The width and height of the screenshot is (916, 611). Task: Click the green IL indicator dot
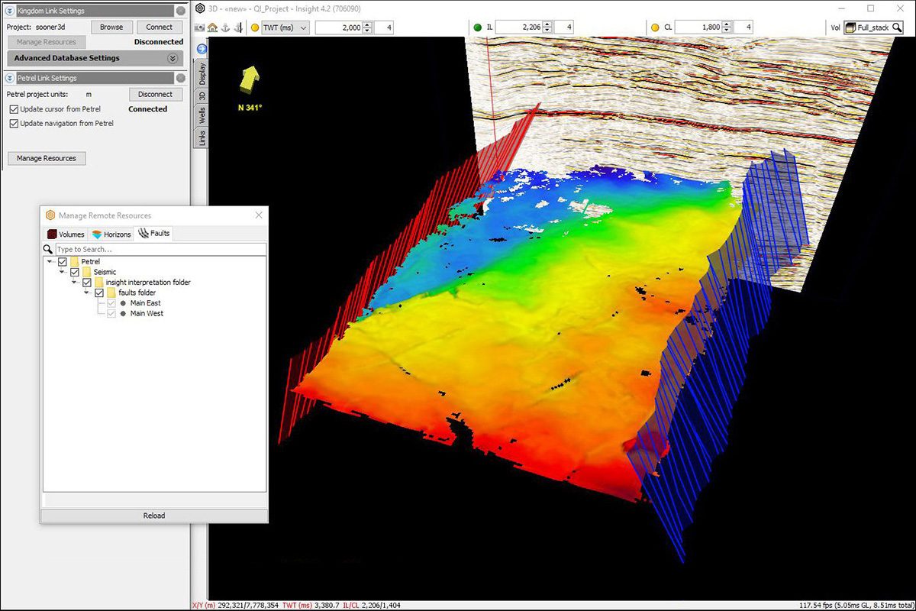(x=478, y=27)
